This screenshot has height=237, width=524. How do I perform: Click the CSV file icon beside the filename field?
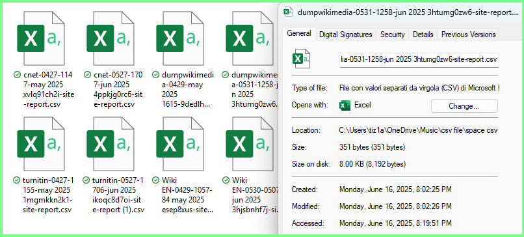pyautogui.click(x=301, y=58)
